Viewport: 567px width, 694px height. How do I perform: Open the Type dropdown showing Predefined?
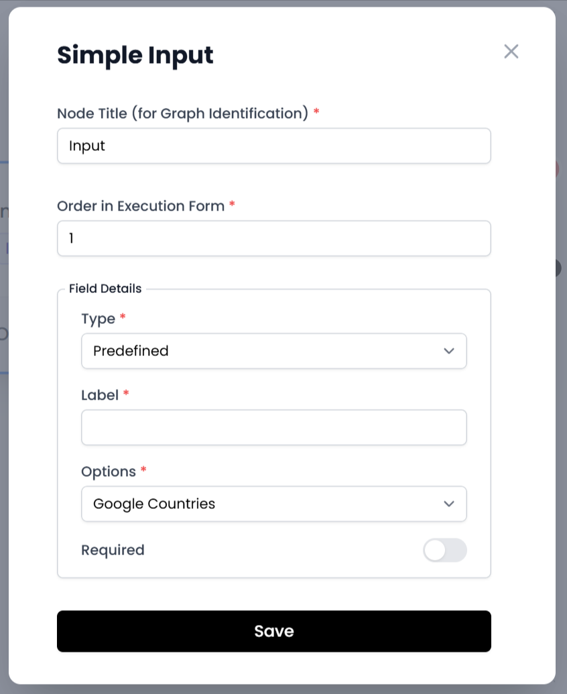273,351
